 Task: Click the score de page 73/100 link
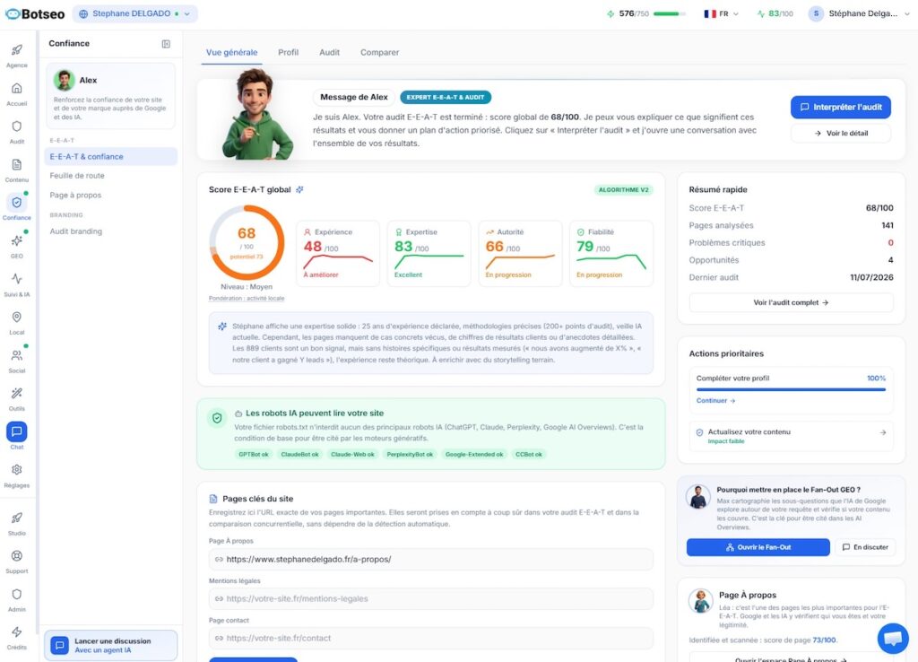pyautogui.click(x=825, y=640)
